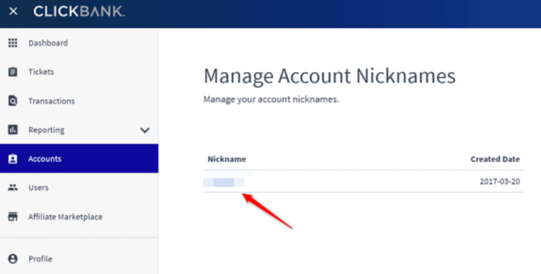Click the Accounts badge icon
541x274 pixels.
(13, 158)
